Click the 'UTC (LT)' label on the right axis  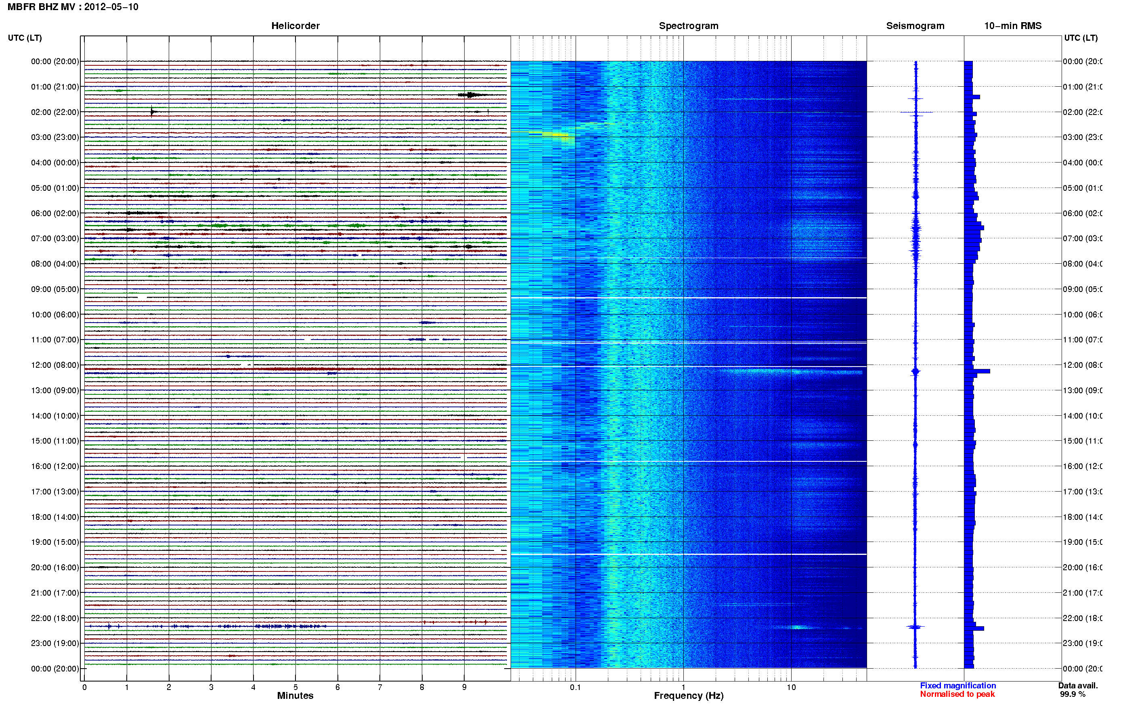(1081, 38)
